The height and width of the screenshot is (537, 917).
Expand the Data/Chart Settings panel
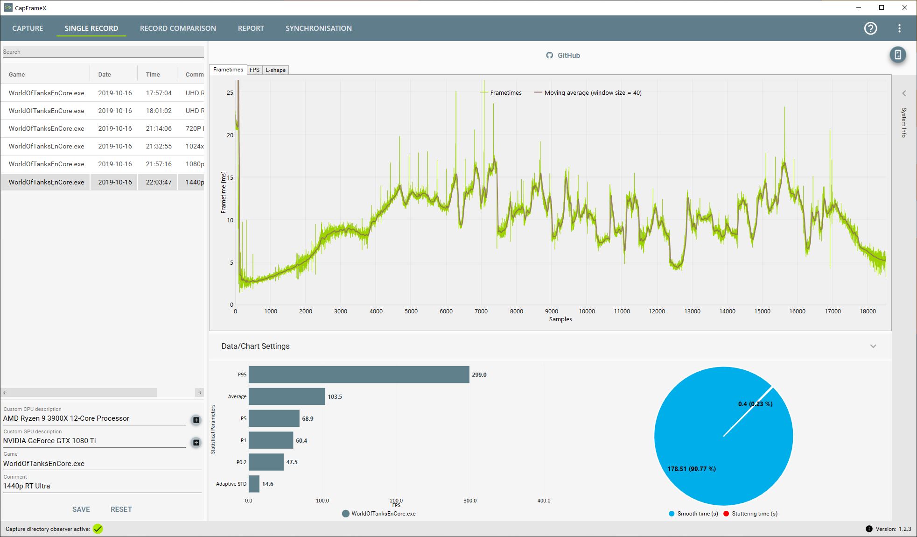(x=873, y=346)
